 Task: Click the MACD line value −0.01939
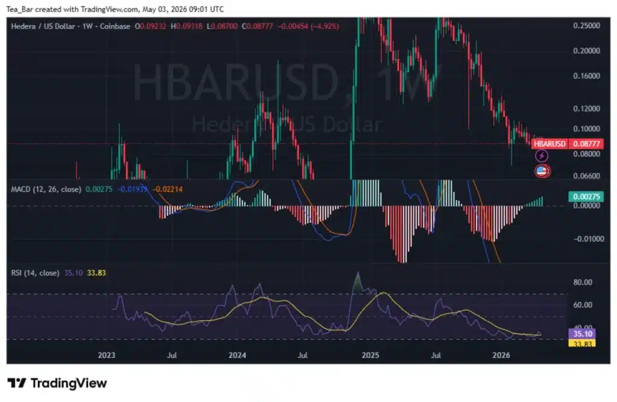point(132,189)
